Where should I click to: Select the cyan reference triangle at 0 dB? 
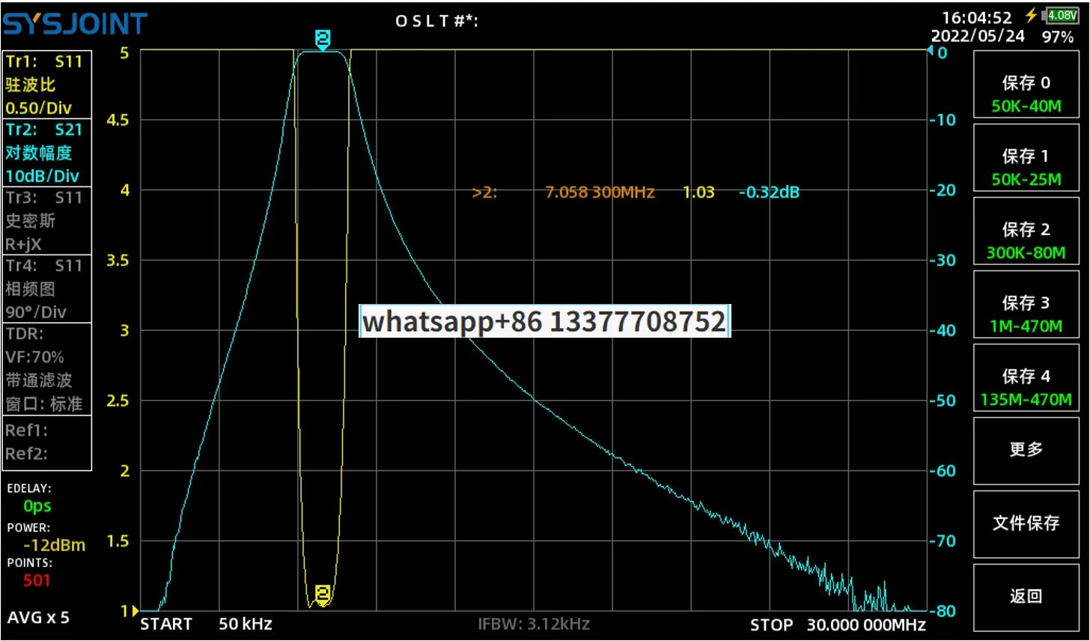[931, 51]
